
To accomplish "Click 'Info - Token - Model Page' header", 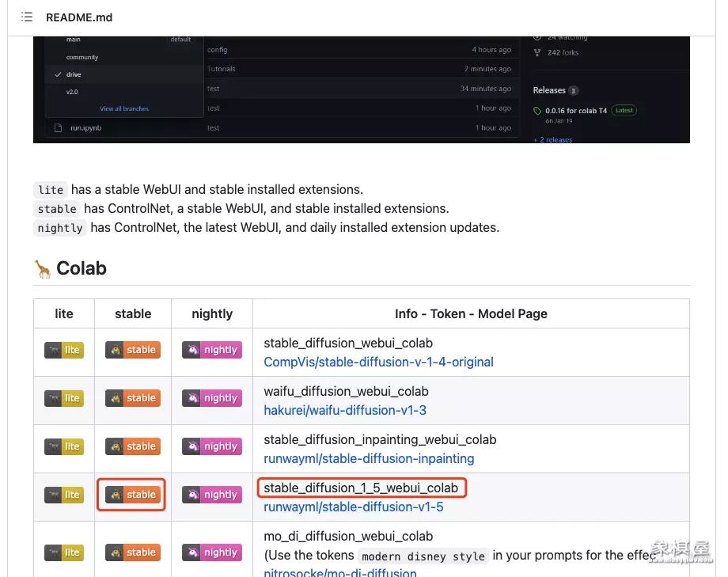I will (471, 313).
